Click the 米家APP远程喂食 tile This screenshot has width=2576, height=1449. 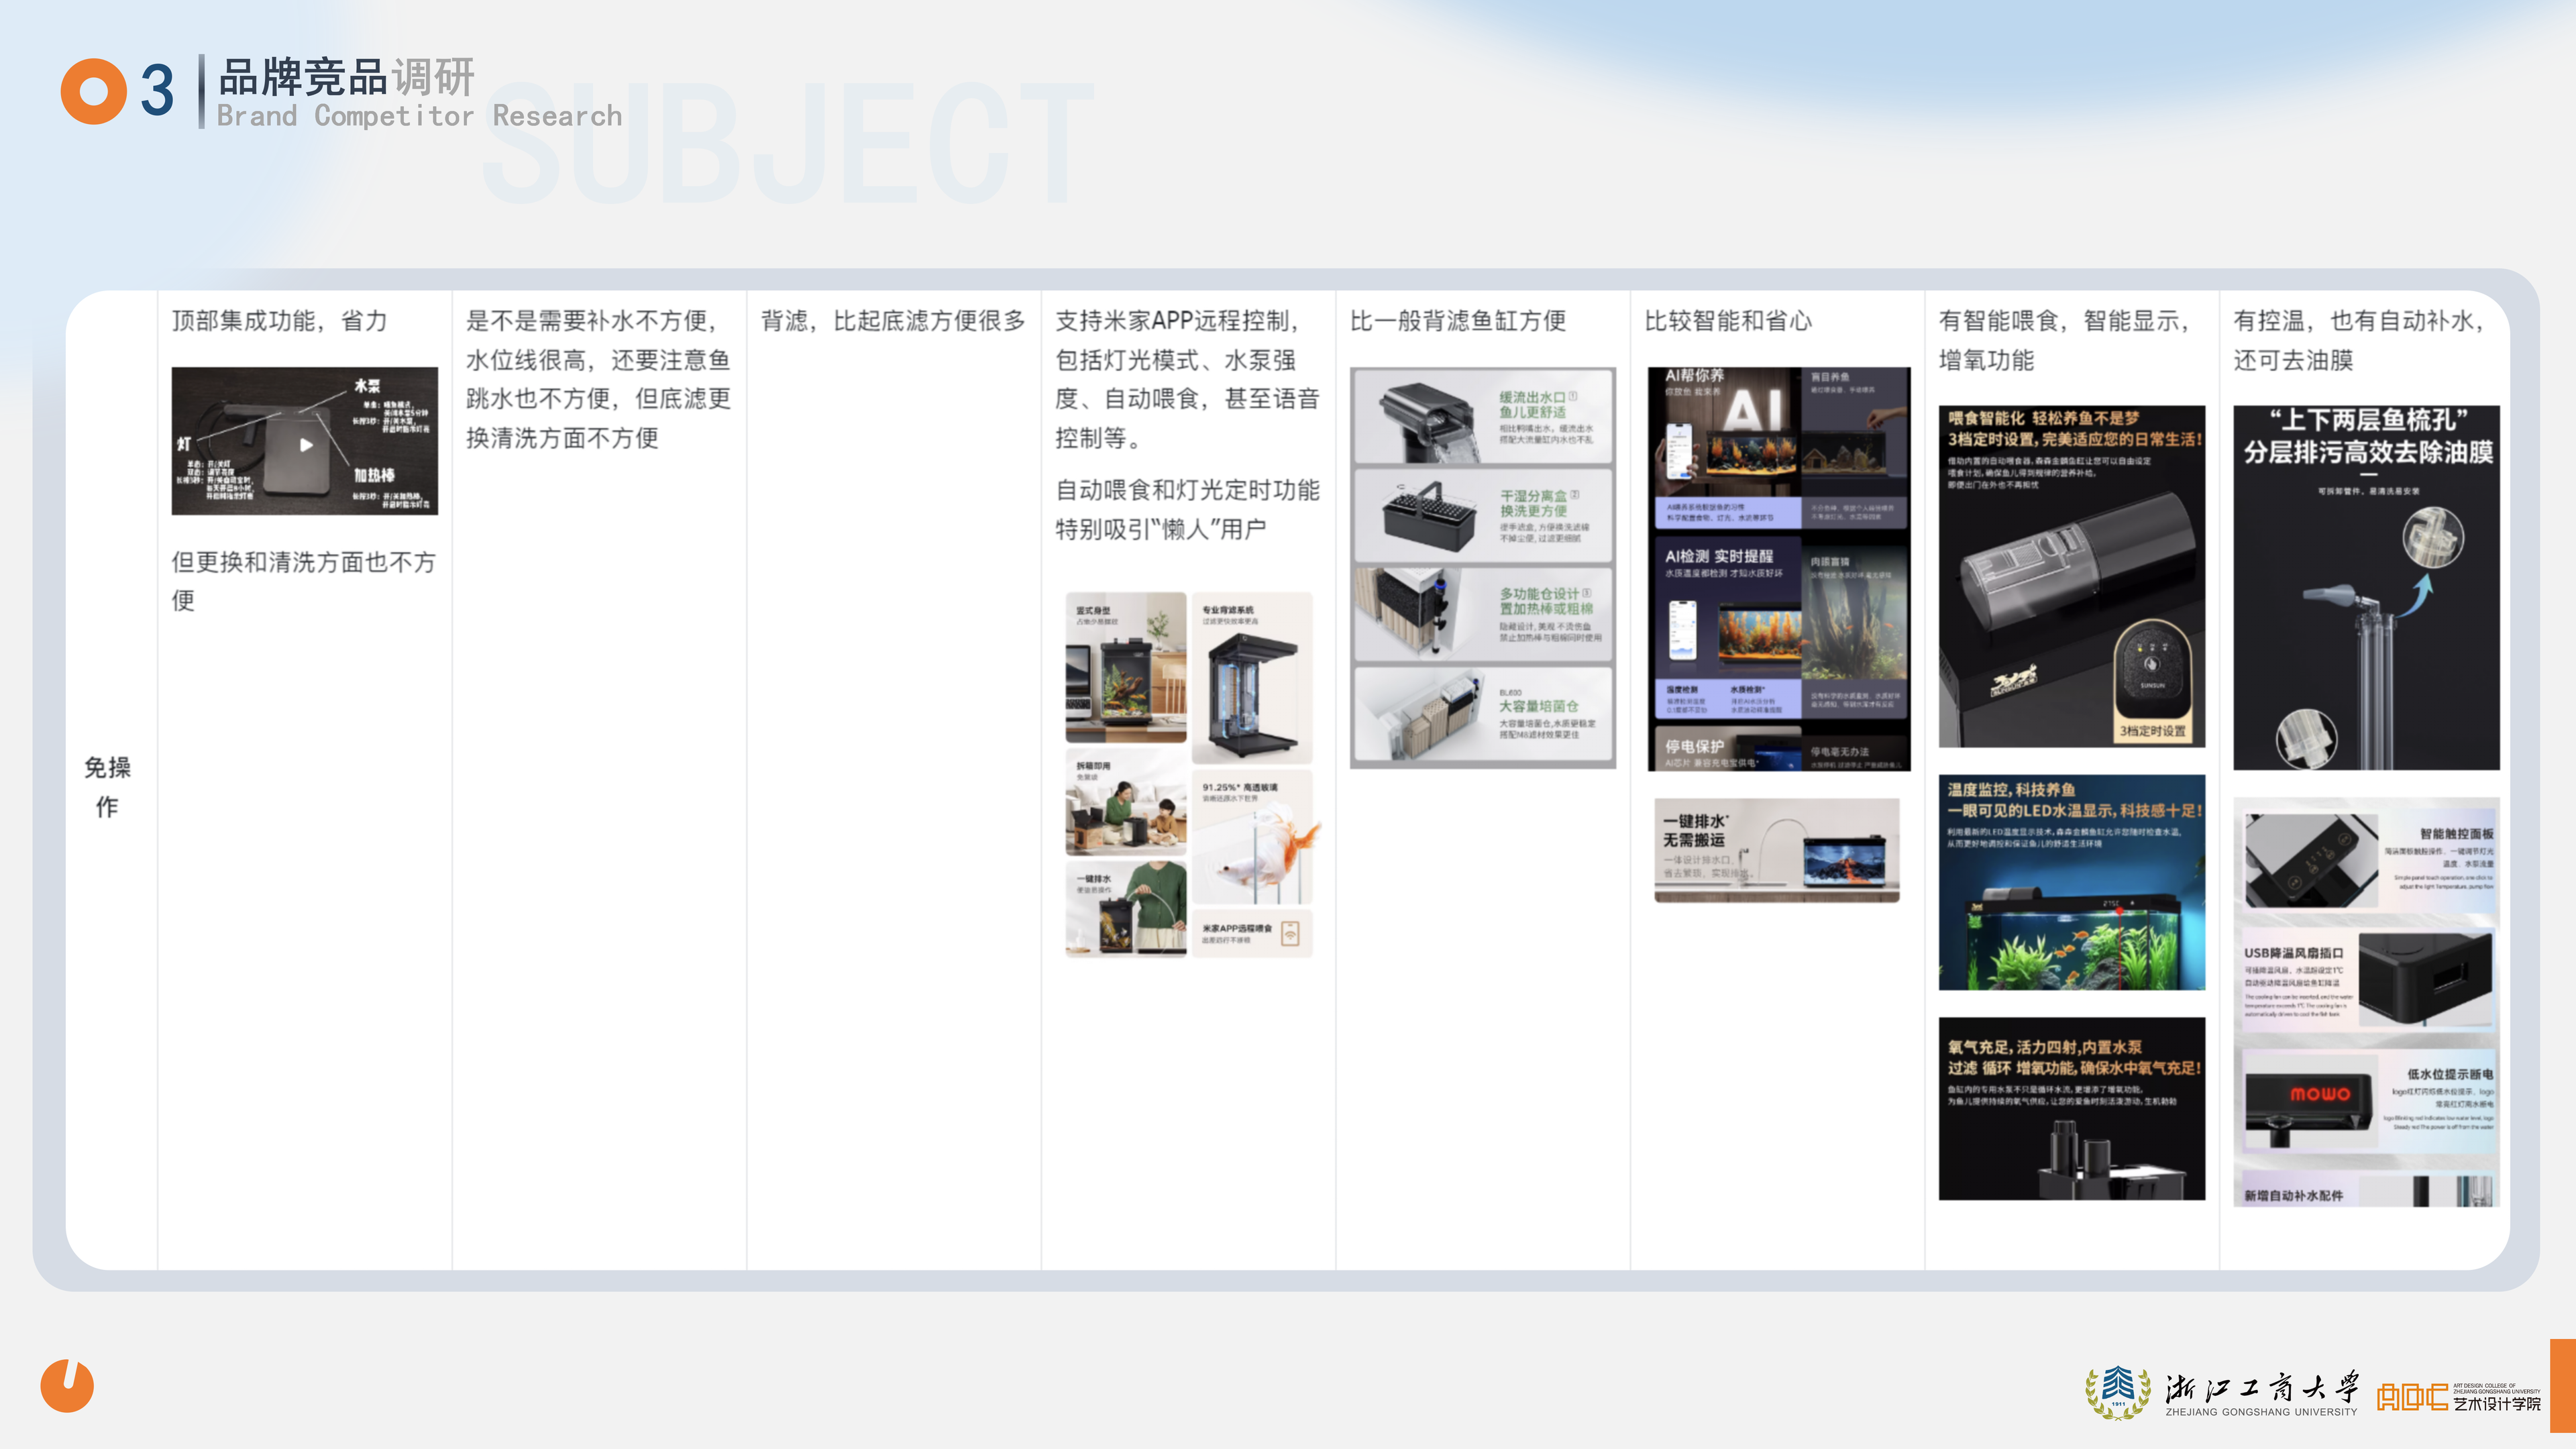[1252, 933]
